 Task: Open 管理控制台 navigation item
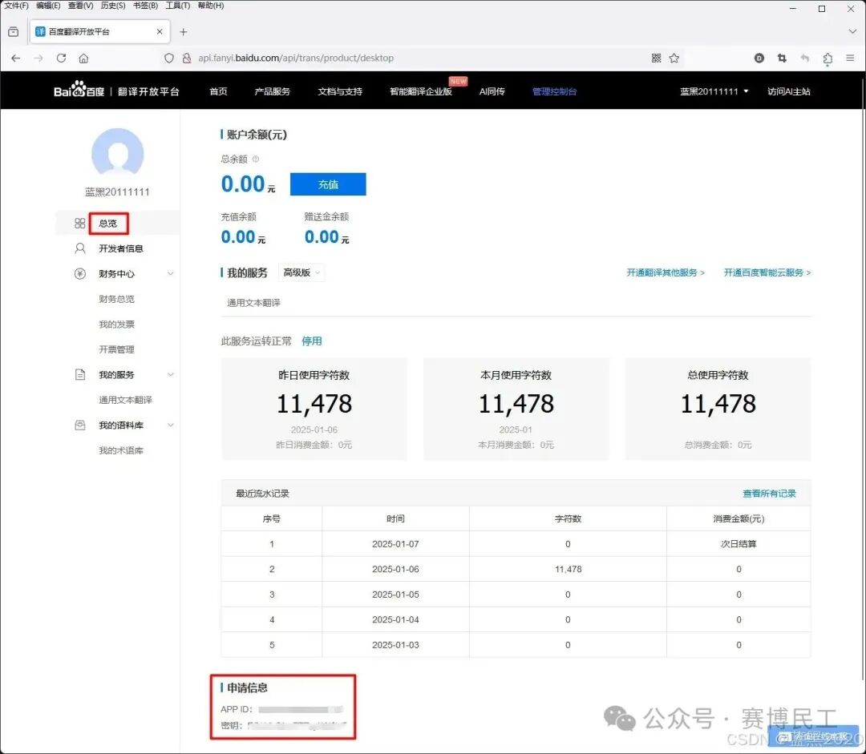(x=554, y=91)
